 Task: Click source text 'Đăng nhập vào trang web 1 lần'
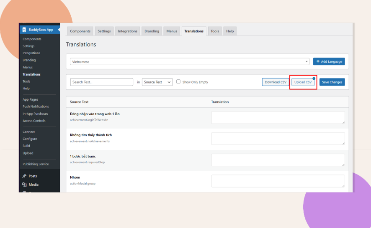click(x=95, y=114)
